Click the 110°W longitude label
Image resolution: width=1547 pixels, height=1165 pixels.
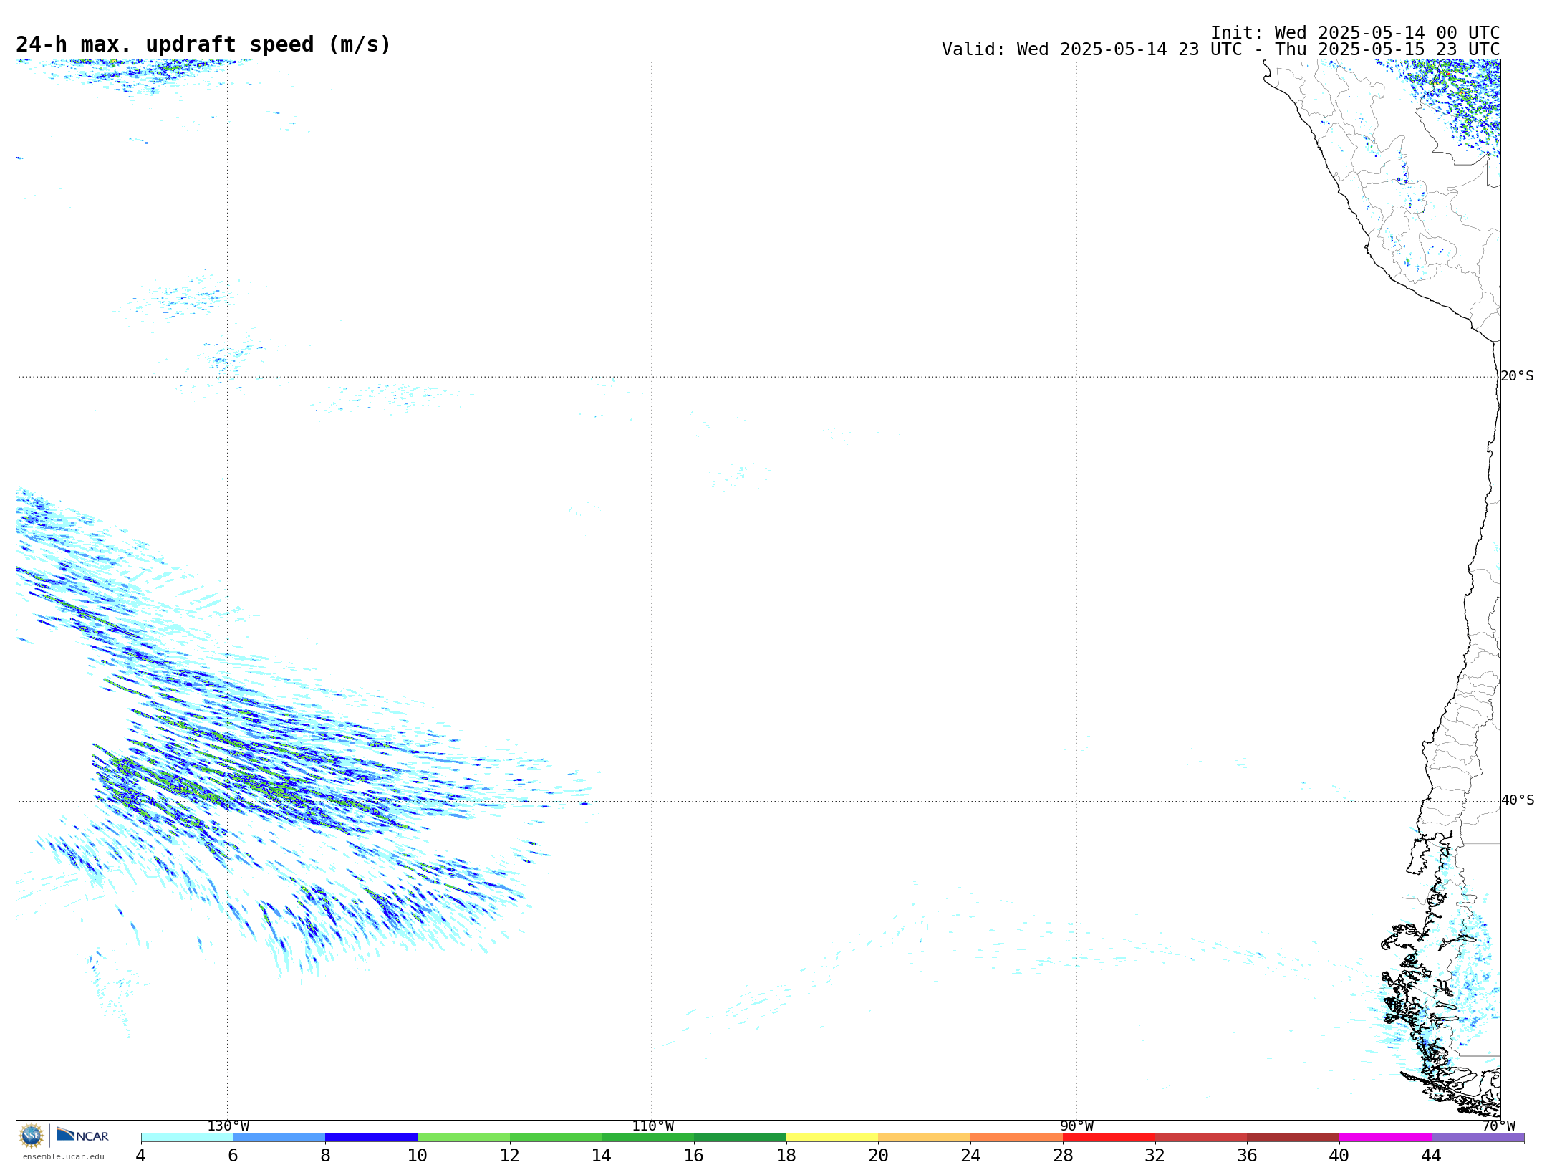point(652,1126)
